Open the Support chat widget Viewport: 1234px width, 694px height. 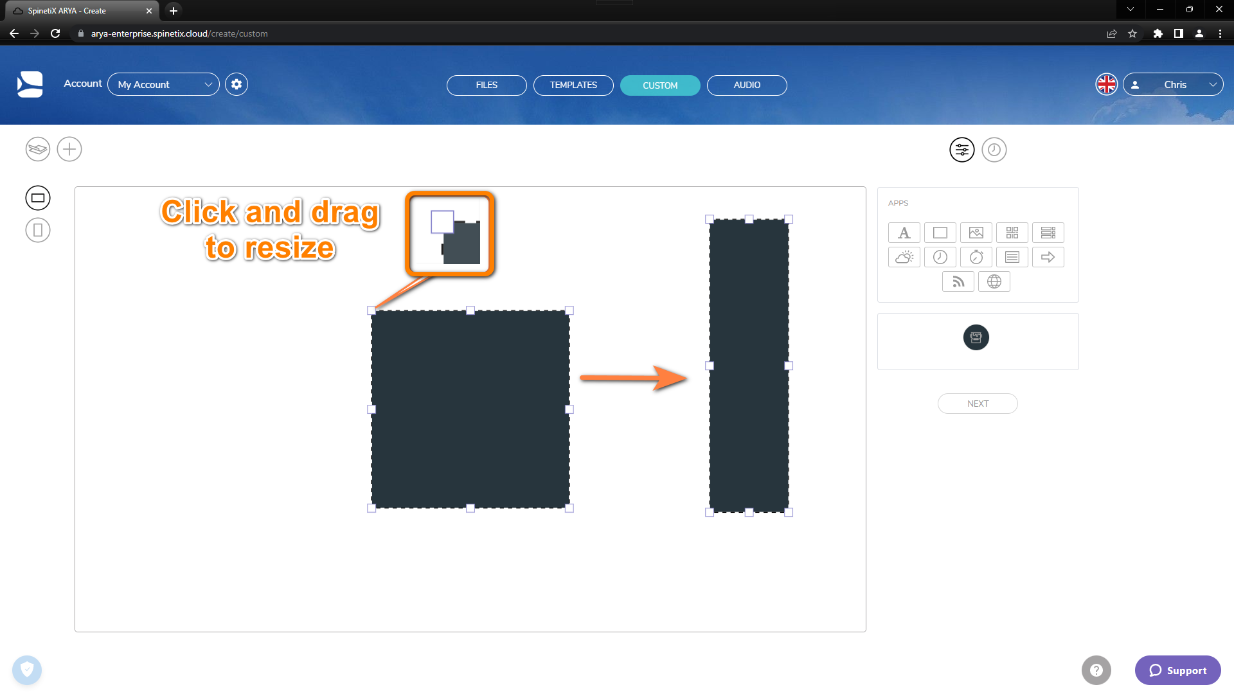coord(1177,670)
